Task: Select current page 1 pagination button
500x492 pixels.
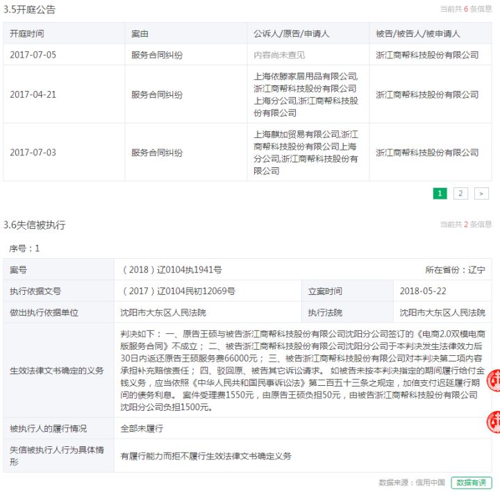Action: point(440,194)
